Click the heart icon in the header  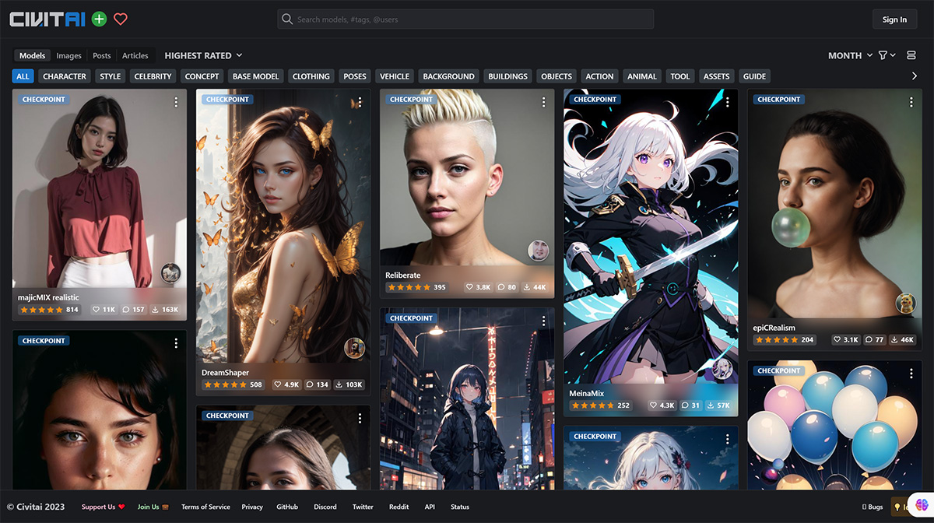[x=121, y=19]
